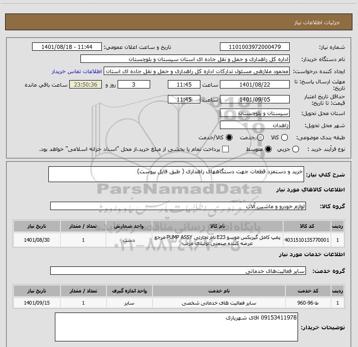The image size is (358, 347).
Task: Click the section heading اطلاعات خدمات مورد نیاز
Action: click(x=312, y=254)
